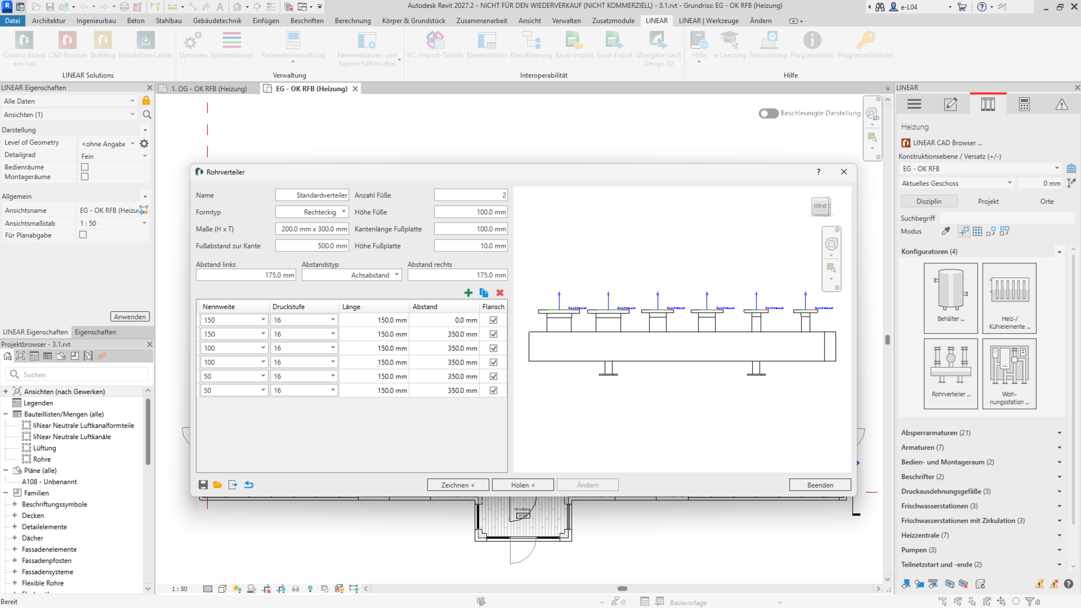This screenshot has height=608, width=1081.
Task: Open the Rohrverteiler configurator thumbnail
Action: pyautogui.click(x=950, y=373)
